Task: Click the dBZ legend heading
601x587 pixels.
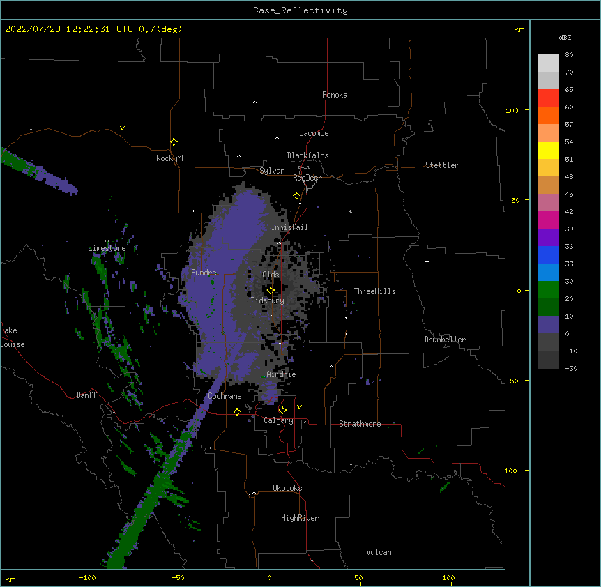Action: 565,37
